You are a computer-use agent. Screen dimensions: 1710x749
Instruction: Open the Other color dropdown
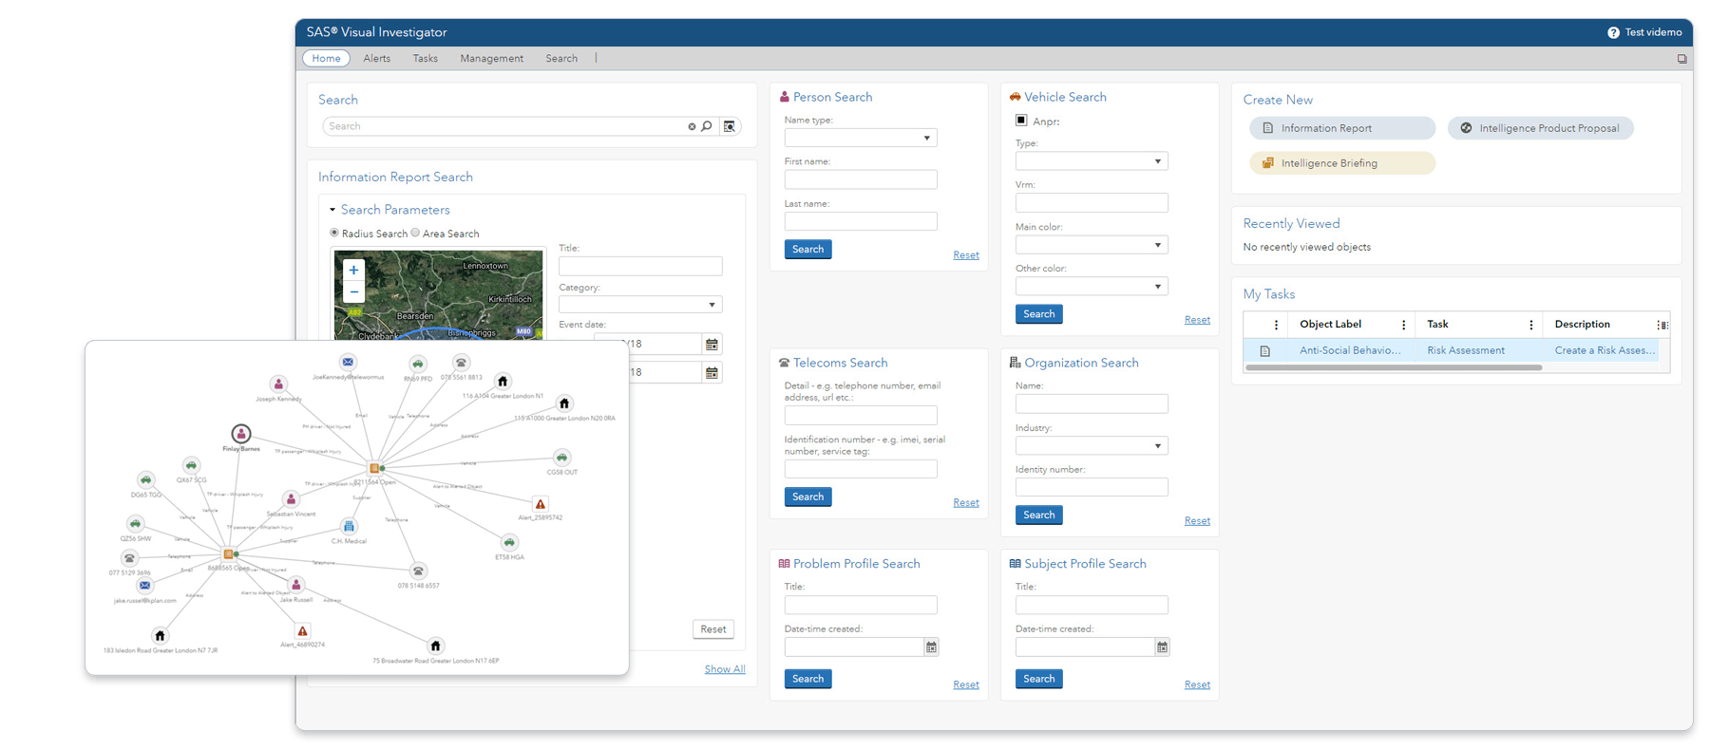(x=1092, y=286)
